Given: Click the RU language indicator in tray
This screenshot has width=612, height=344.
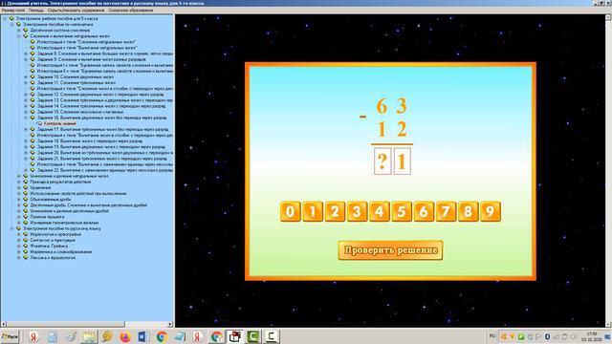Looking at the screenshot, I should [x=492, y=335].
